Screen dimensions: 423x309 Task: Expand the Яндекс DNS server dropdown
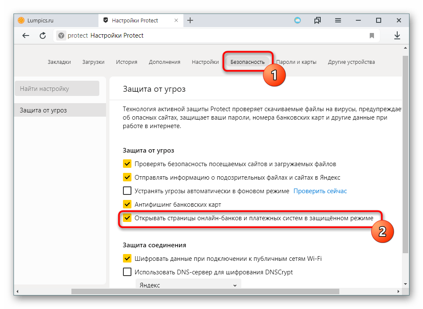188,285
